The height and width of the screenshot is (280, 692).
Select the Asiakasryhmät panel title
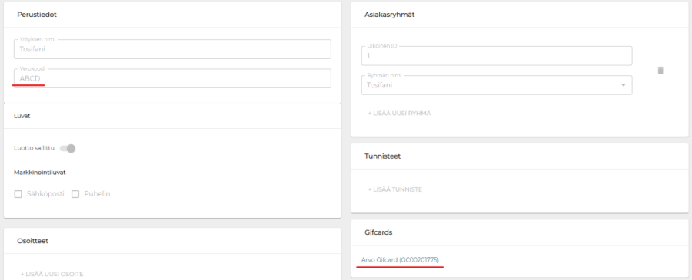(x=390, y=15)
